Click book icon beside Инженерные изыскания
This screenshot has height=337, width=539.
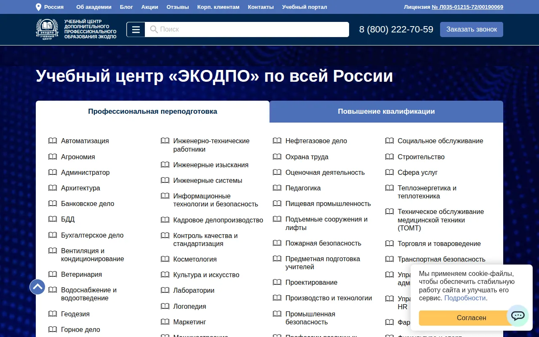point(165,165)
